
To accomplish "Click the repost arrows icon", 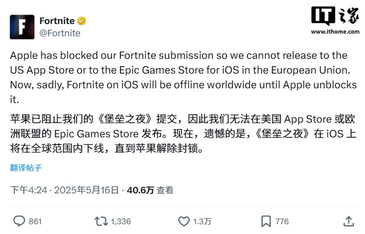I will point(101,222).
